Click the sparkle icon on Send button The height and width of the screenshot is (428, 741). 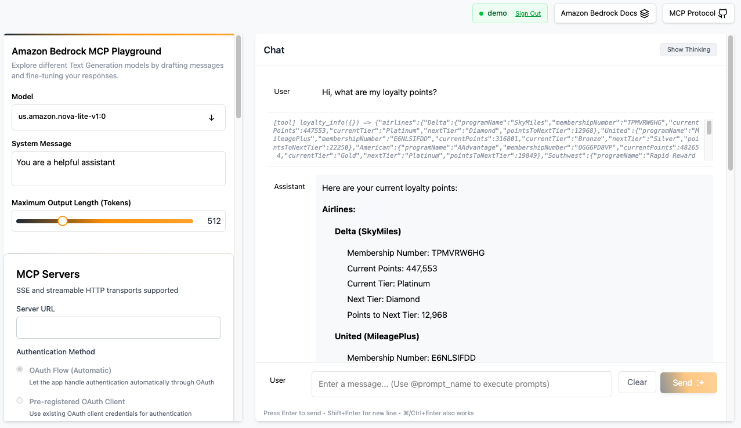tap(700, 383)
